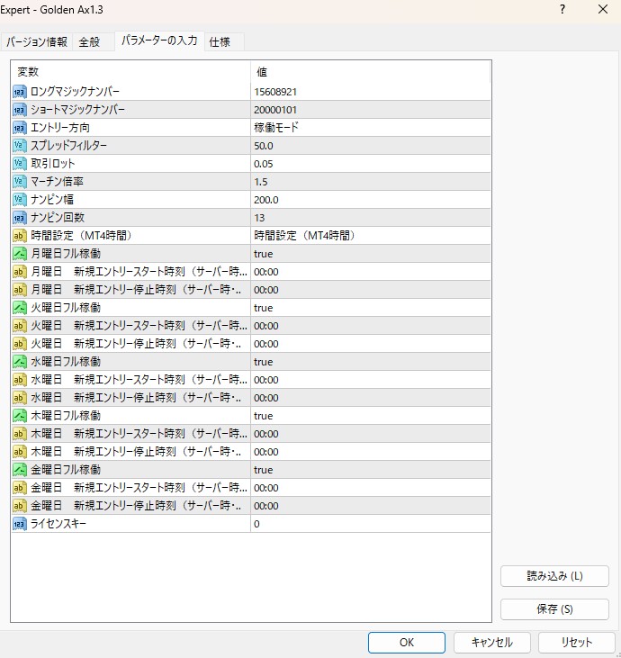Click the bool icon beside 月曜日フル稼働

click(19, 254)
